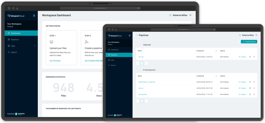265x123 pixels.
Task: Open Dashboard in the back window sidebar
Action: (21, 33)
